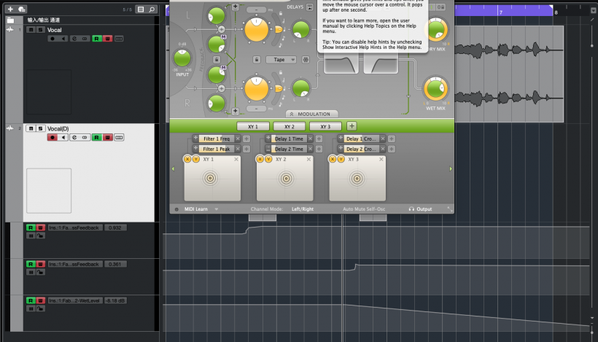598x342 pixels.
Task: Open track visibility list icon
Action: tap(141, 9)
